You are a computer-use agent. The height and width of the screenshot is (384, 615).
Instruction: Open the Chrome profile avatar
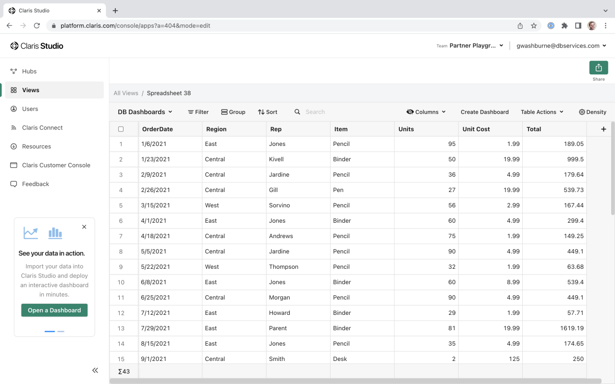pos(592,26)
